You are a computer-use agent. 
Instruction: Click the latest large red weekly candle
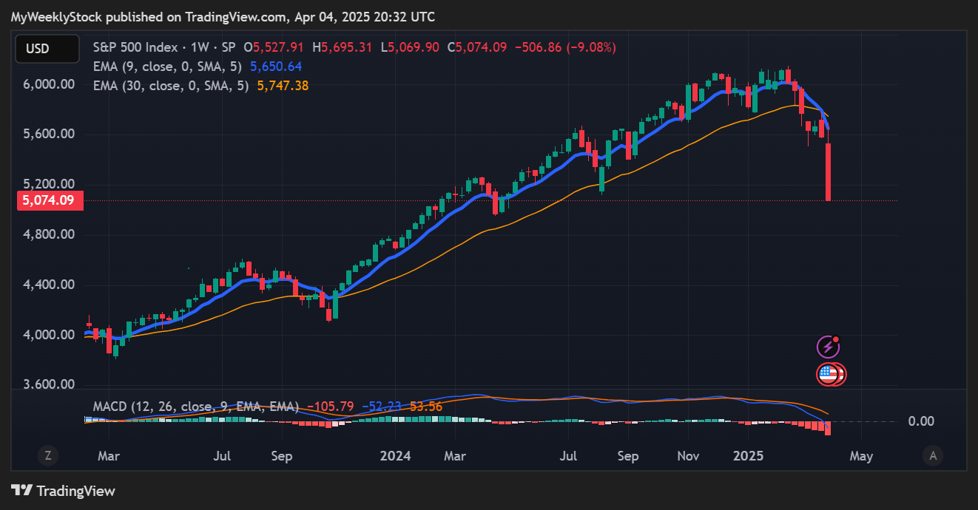pos(829,171)
